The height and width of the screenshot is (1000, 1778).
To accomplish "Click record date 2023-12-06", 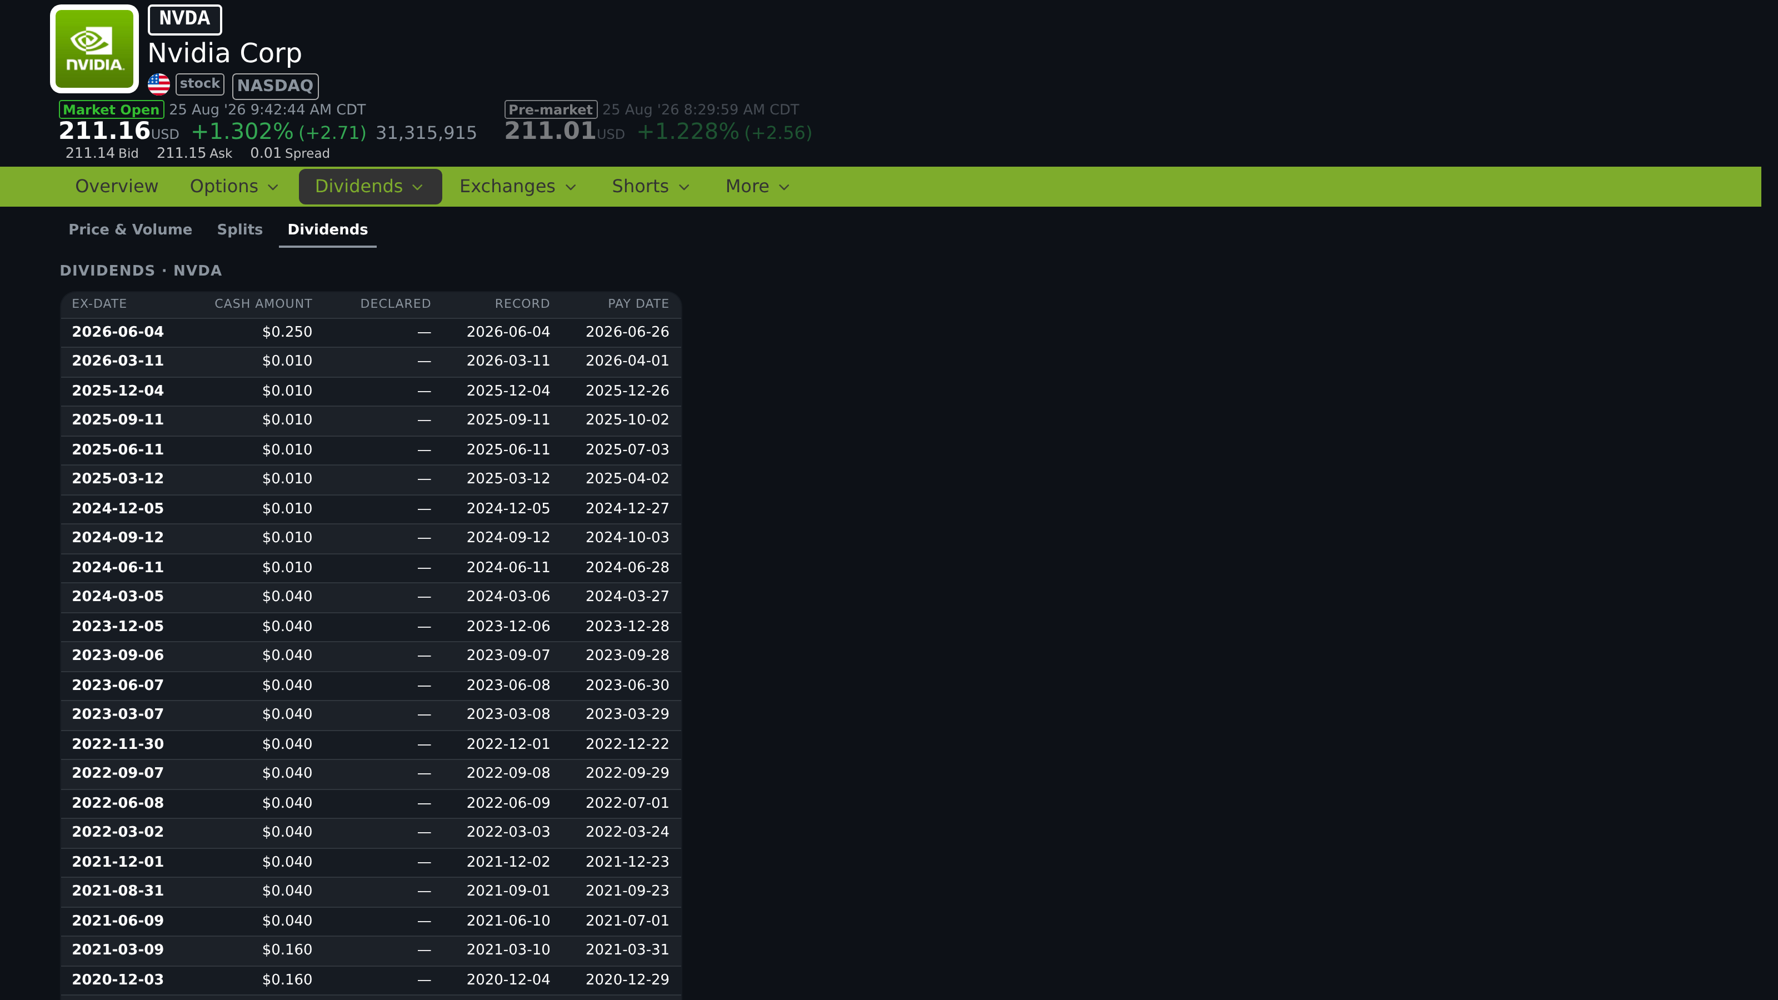I will 509,626.
